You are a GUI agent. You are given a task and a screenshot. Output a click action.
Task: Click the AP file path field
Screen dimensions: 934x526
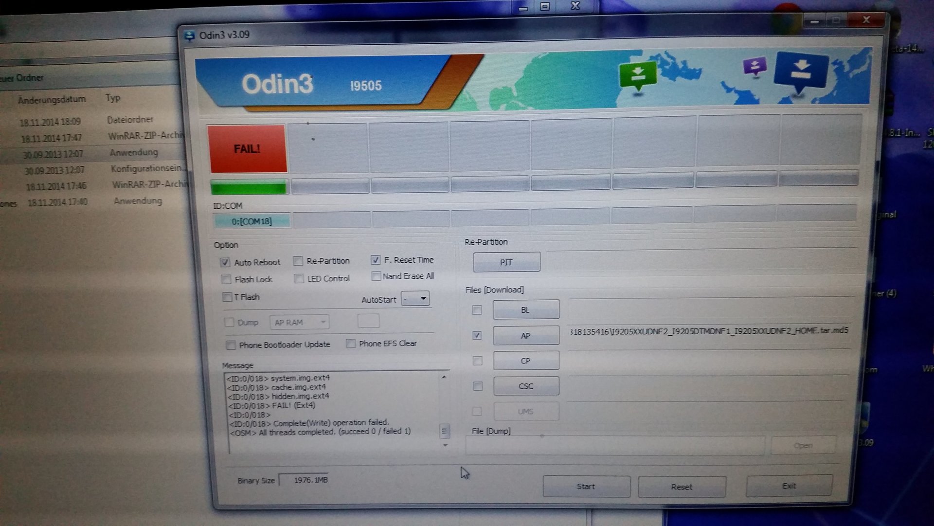coord(709,331)
